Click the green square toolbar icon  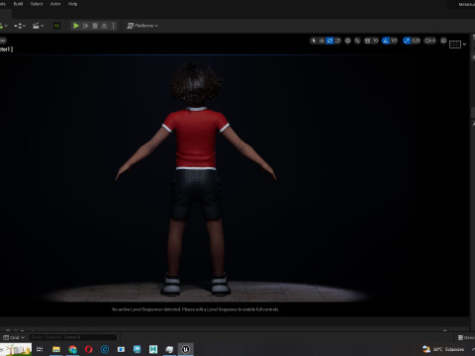point(56,26)
